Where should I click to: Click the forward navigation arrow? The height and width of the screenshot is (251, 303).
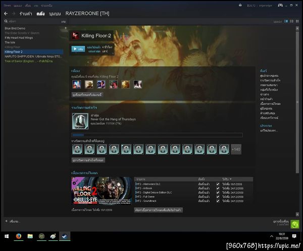click(14, 14)
